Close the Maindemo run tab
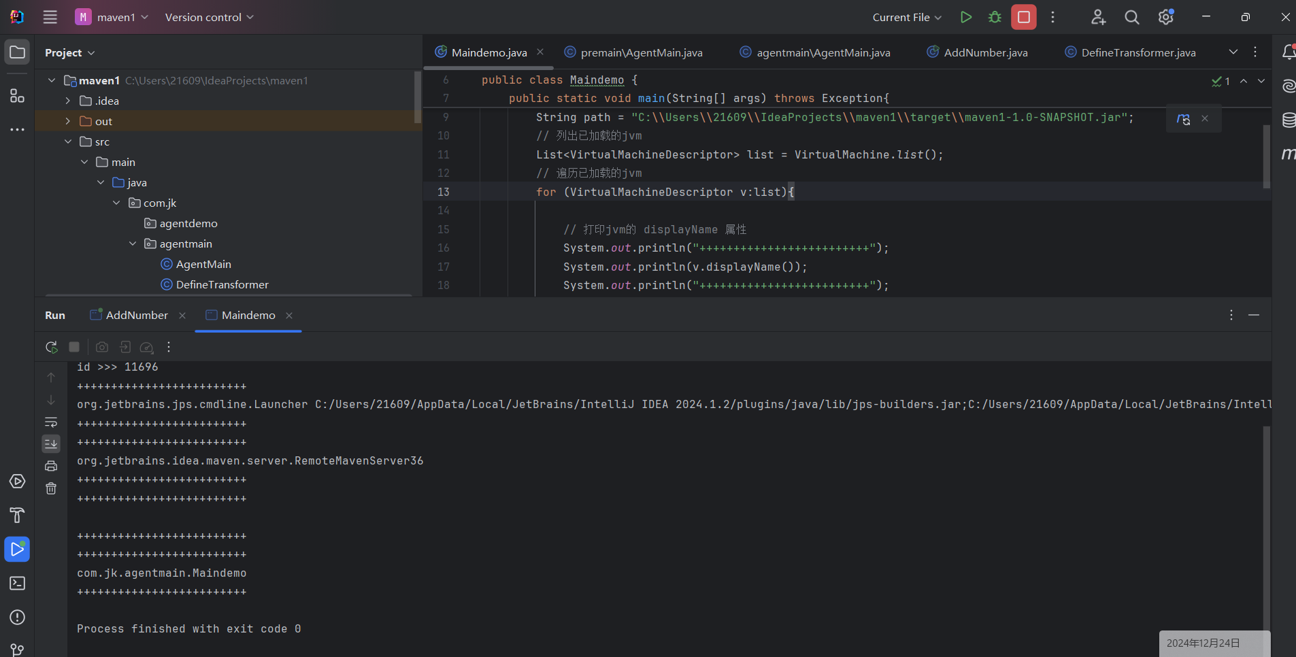1296x657 pixels. (x=289, y=316)
